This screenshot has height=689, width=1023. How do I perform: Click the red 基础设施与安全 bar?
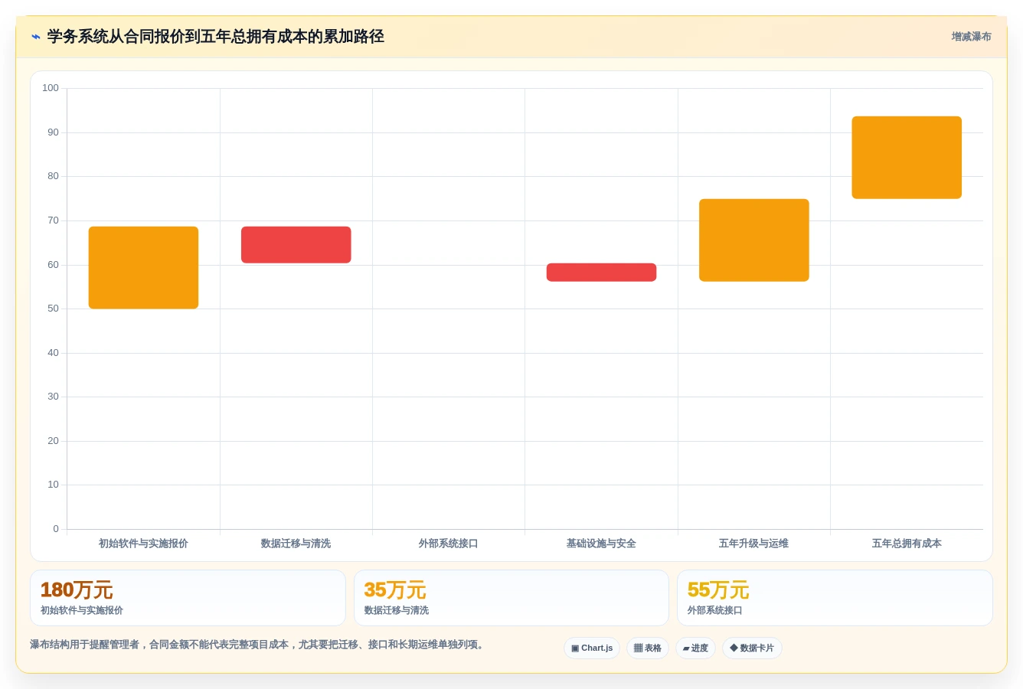pyautogui.click(x=601, y=273)
